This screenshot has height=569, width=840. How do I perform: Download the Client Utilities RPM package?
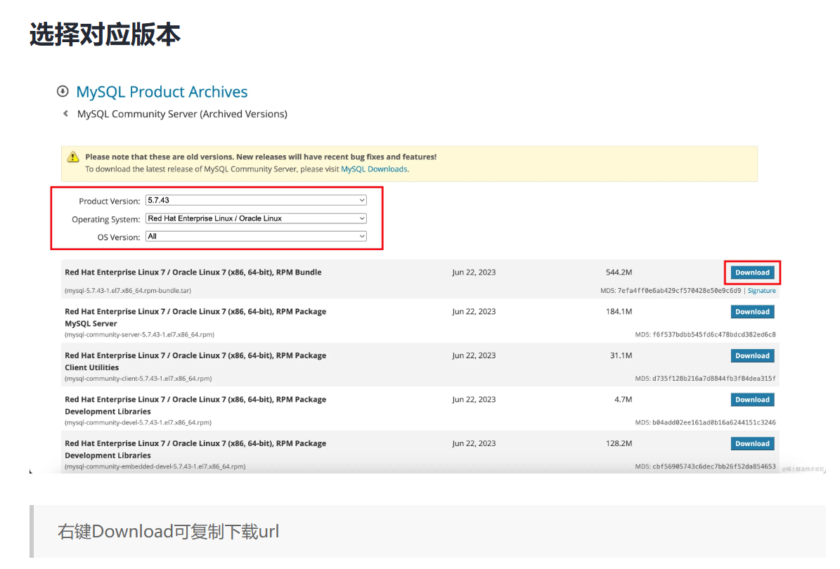pos(752,356)
